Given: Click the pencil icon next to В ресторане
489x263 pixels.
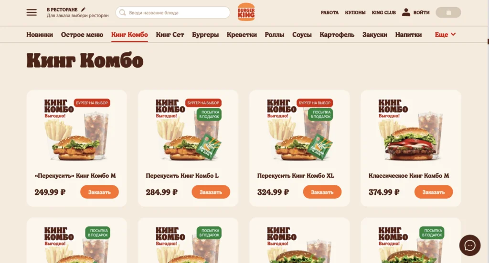Looking at the screenshot, I should tap(83, 10).
